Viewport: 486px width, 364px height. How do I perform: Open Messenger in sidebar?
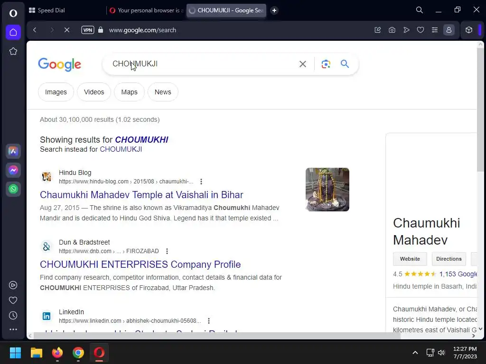point(13,170)
